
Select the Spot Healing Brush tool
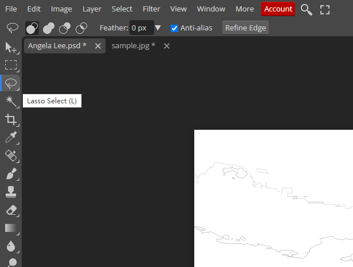click(11, 156)
